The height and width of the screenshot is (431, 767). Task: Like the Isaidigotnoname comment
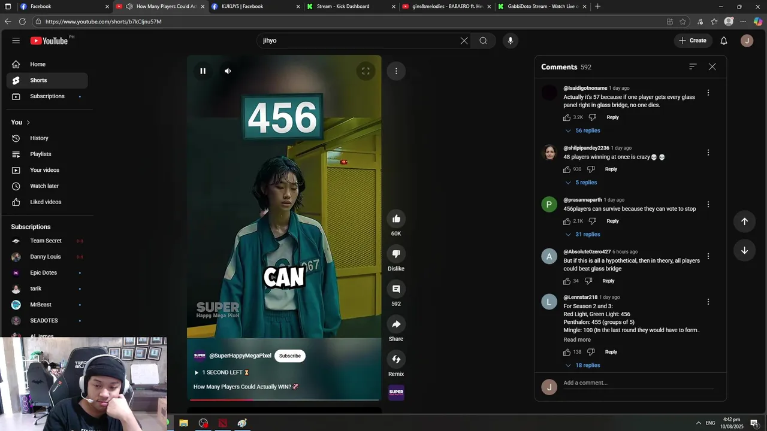(567, 117)
